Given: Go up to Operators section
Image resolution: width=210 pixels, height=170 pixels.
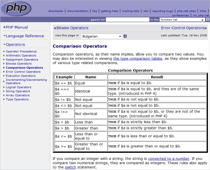Looking at the screenshot, I should (16, 44).
